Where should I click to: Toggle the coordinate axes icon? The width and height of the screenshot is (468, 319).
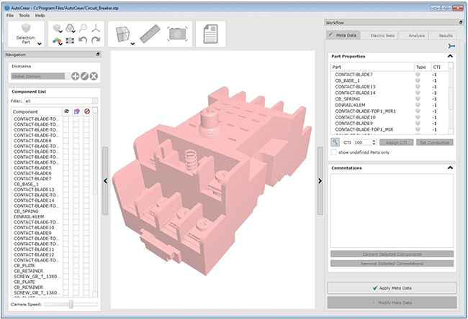click(x=96, y=28)
